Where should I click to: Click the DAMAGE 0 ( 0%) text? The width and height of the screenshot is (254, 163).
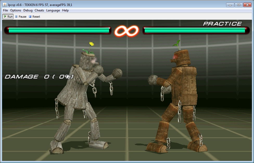pyautogui.click(x=39, y=77)
